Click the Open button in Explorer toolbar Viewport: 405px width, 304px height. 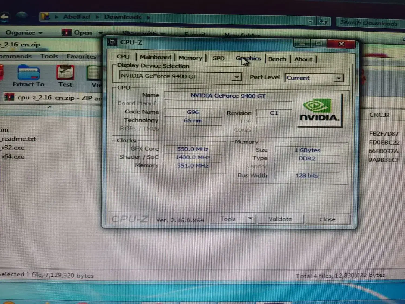tap(83, 33)
